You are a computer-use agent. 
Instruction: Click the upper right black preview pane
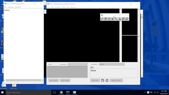click(130, 22)
